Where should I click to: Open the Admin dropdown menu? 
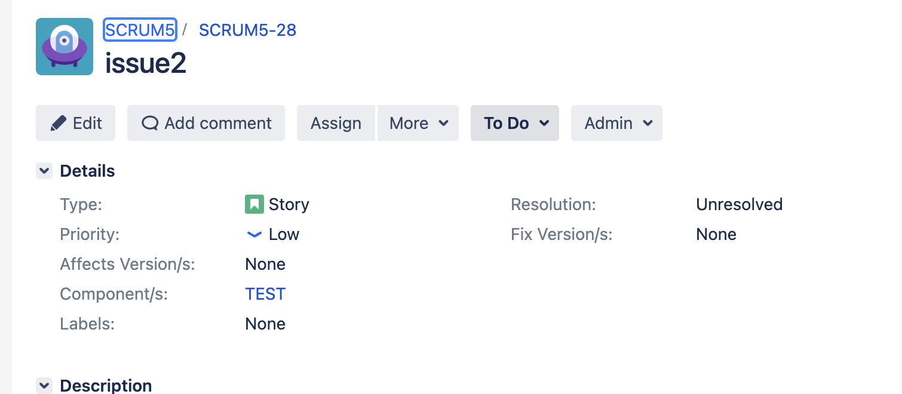coord(616,123)
